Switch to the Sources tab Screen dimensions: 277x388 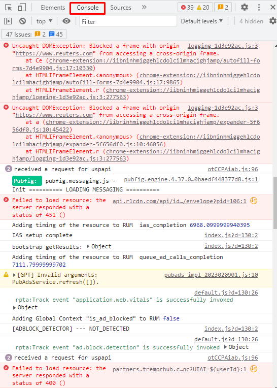(x=121, y=8)
